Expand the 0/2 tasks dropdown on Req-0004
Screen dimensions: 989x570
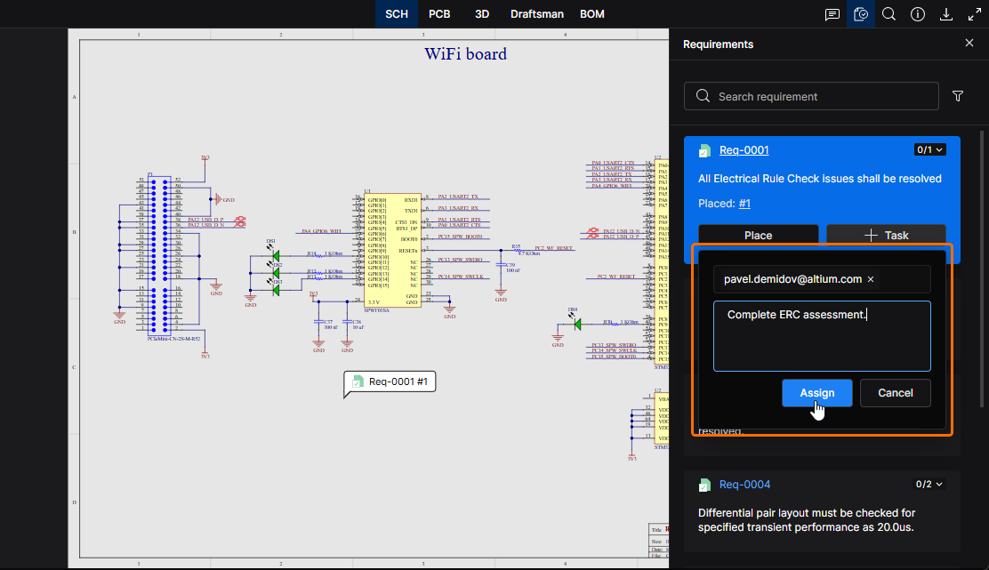(930, 485)
